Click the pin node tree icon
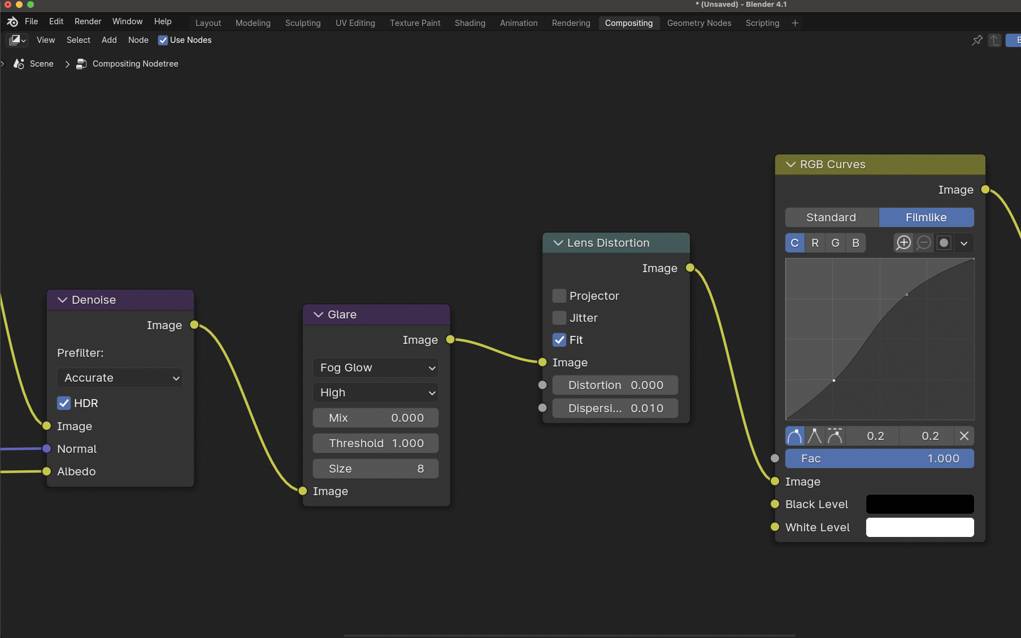 pos(977,40)
